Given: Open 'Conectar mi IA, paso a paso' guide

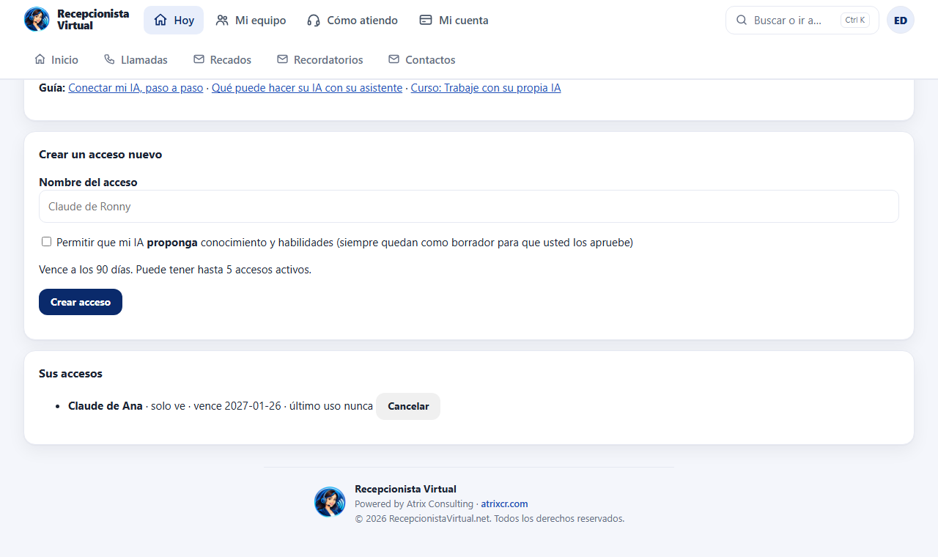Looking at the screenshot, I should (x=136, y=88).
